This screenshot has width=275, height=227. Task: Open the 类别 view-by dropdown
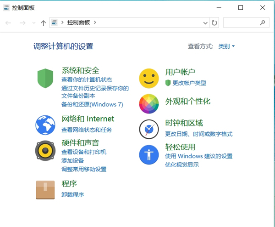(226, 46)
